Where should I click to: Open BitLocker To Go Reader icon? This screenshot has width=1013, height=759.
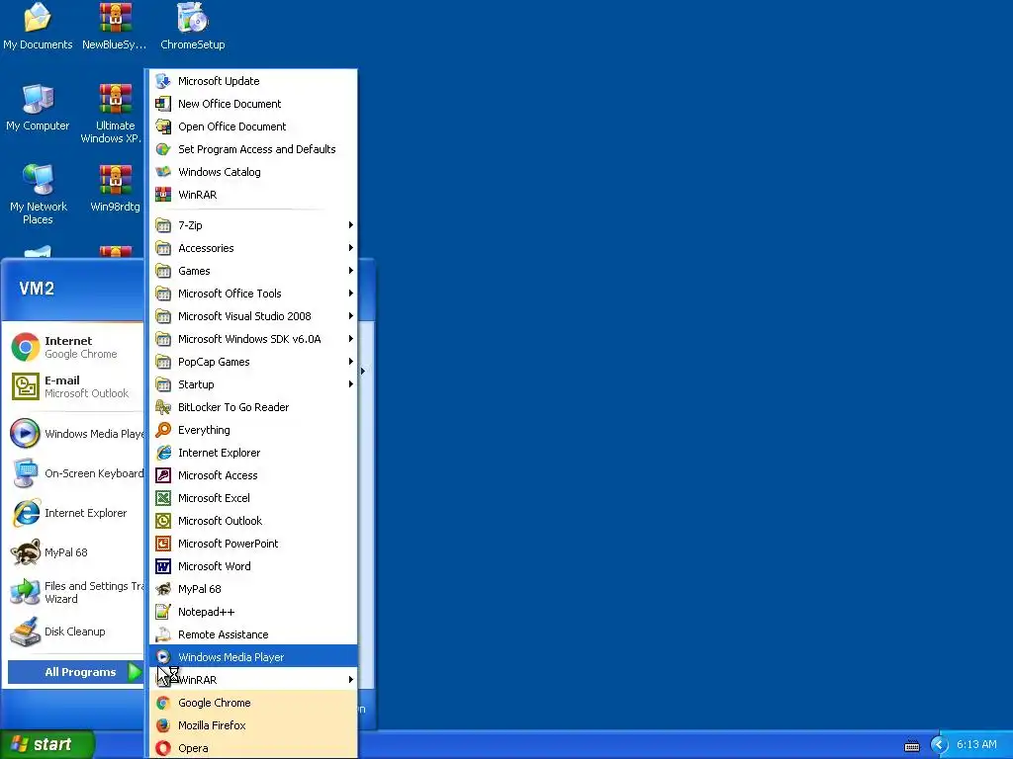click(x=163, y=407)
